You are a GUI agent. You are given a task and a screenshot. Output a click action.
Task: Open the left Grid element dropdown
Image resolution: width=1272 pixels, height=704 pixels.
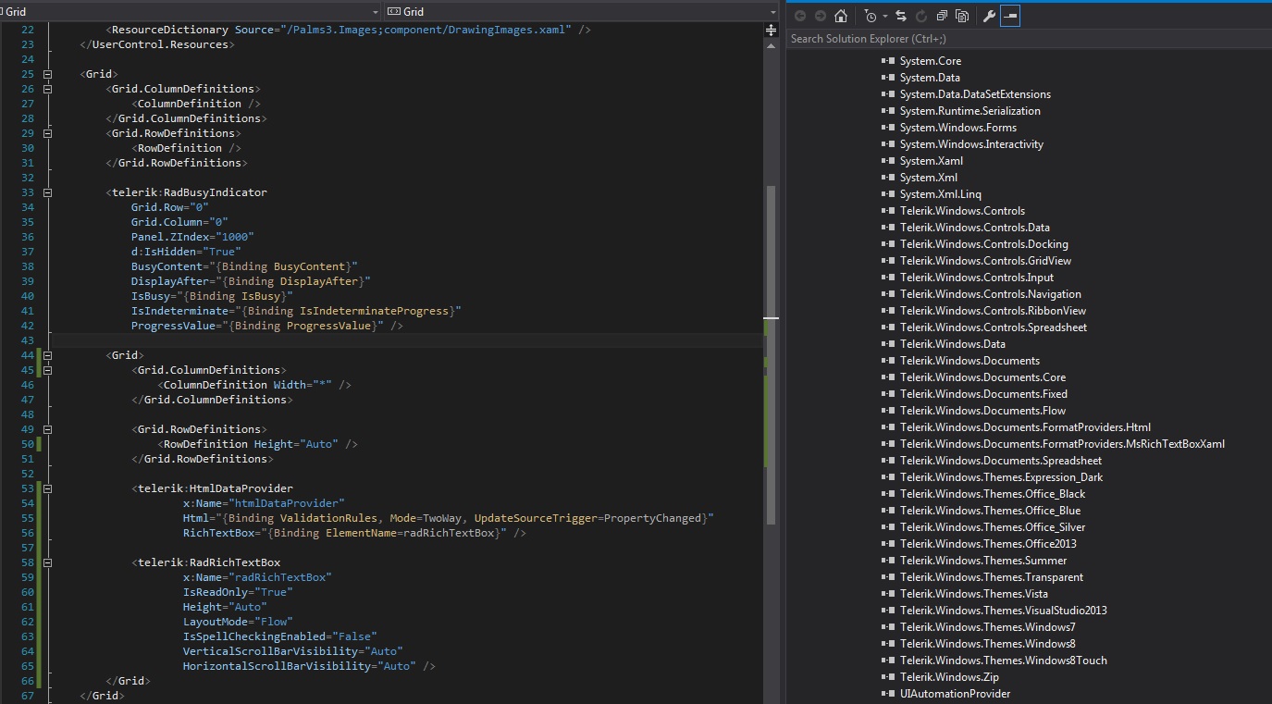190,11
